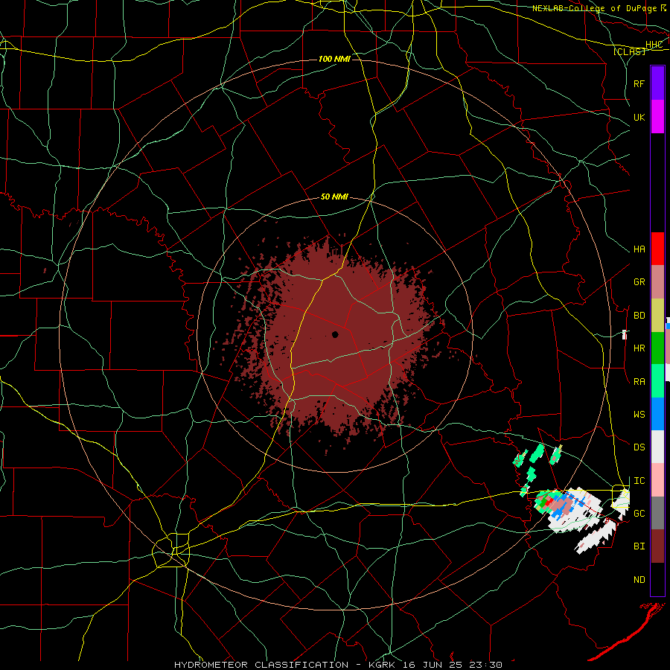
Task: Click the black radar site dot at center
Action: [x=335, y=334]
